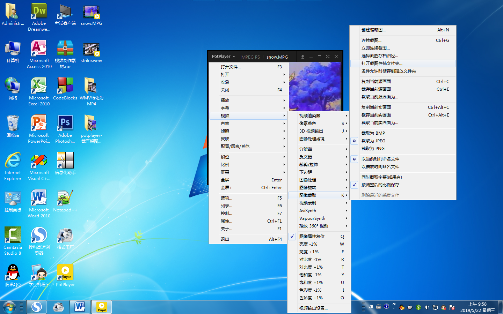Select Microsoft Excel 2010 shortcut
This screenshot has width=503, height=314.
click(39, 92)
